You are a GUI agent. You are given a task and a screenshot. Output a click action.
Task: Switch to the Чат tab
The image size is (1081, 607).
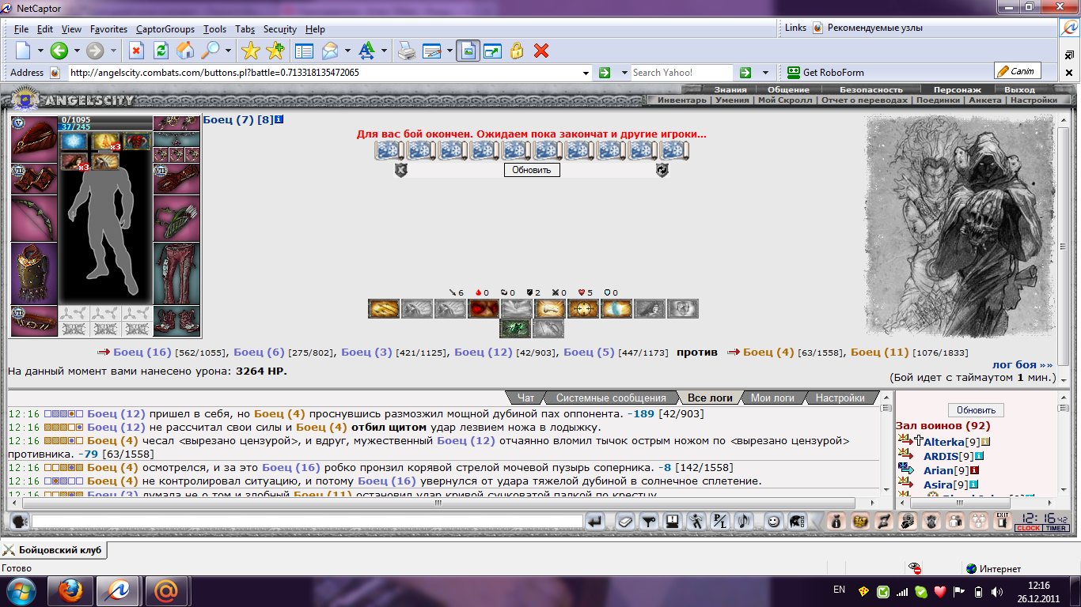tap(525, 398)
